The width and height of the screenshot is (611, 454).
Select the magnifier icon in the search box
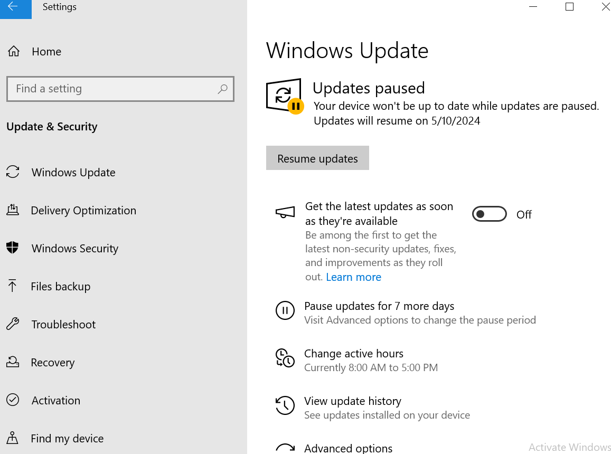pyautogui.click(x=222, y=89)
